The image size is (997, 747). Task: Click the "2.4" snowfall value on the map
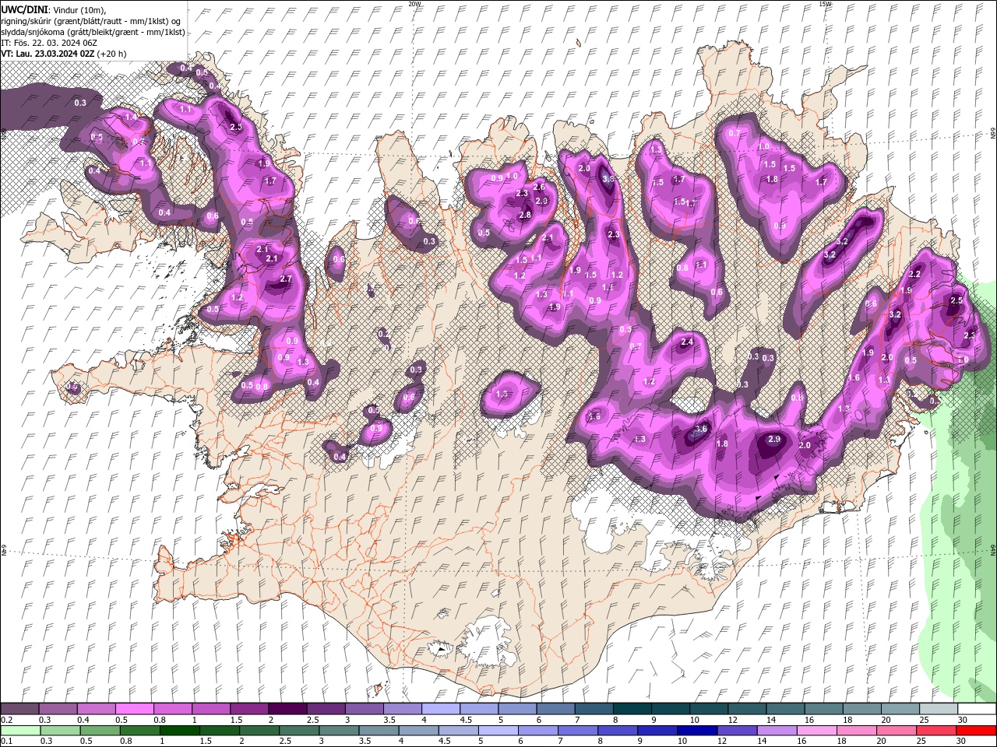687,342
